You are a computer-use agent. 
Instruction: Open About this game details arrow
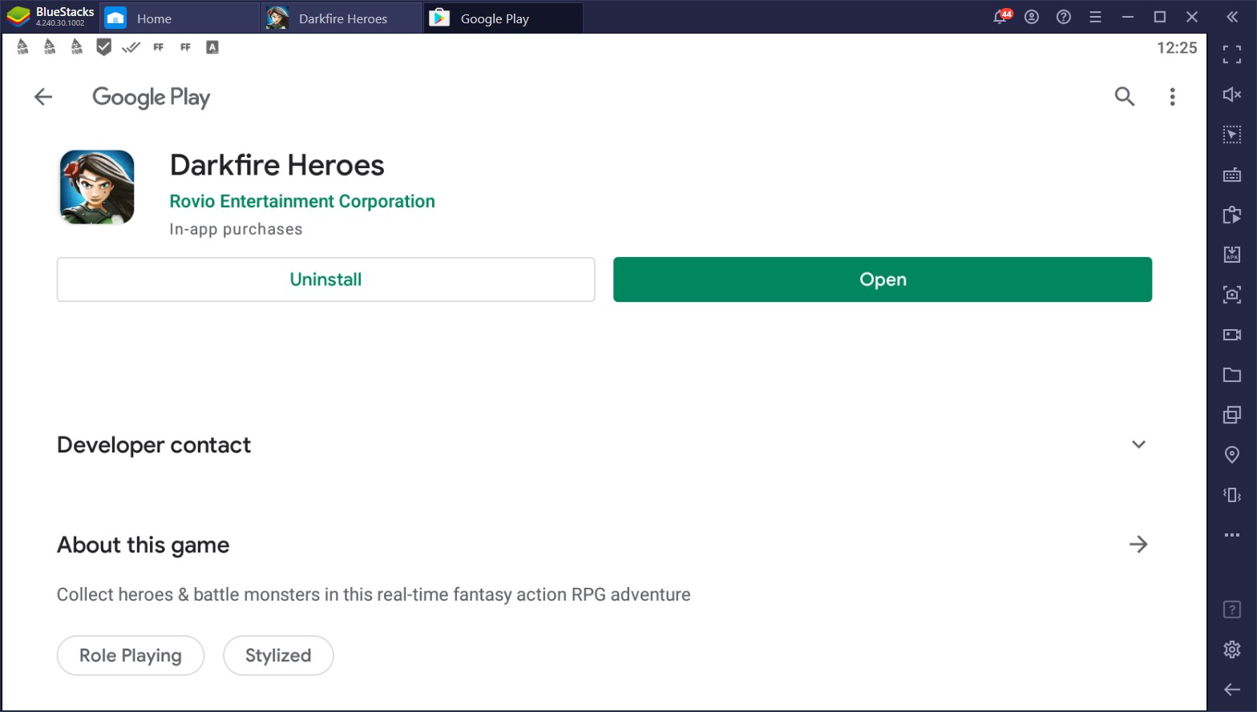[1138, 545]
